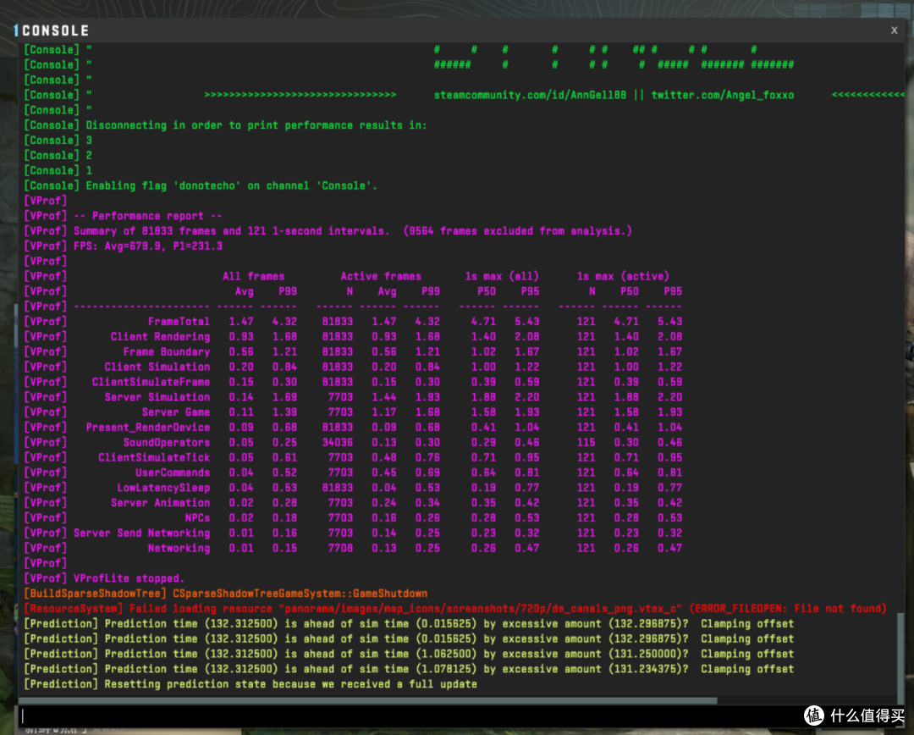Click the 'All frames' column header
This screenshot has width=914, height=735.
pos(254,277)
